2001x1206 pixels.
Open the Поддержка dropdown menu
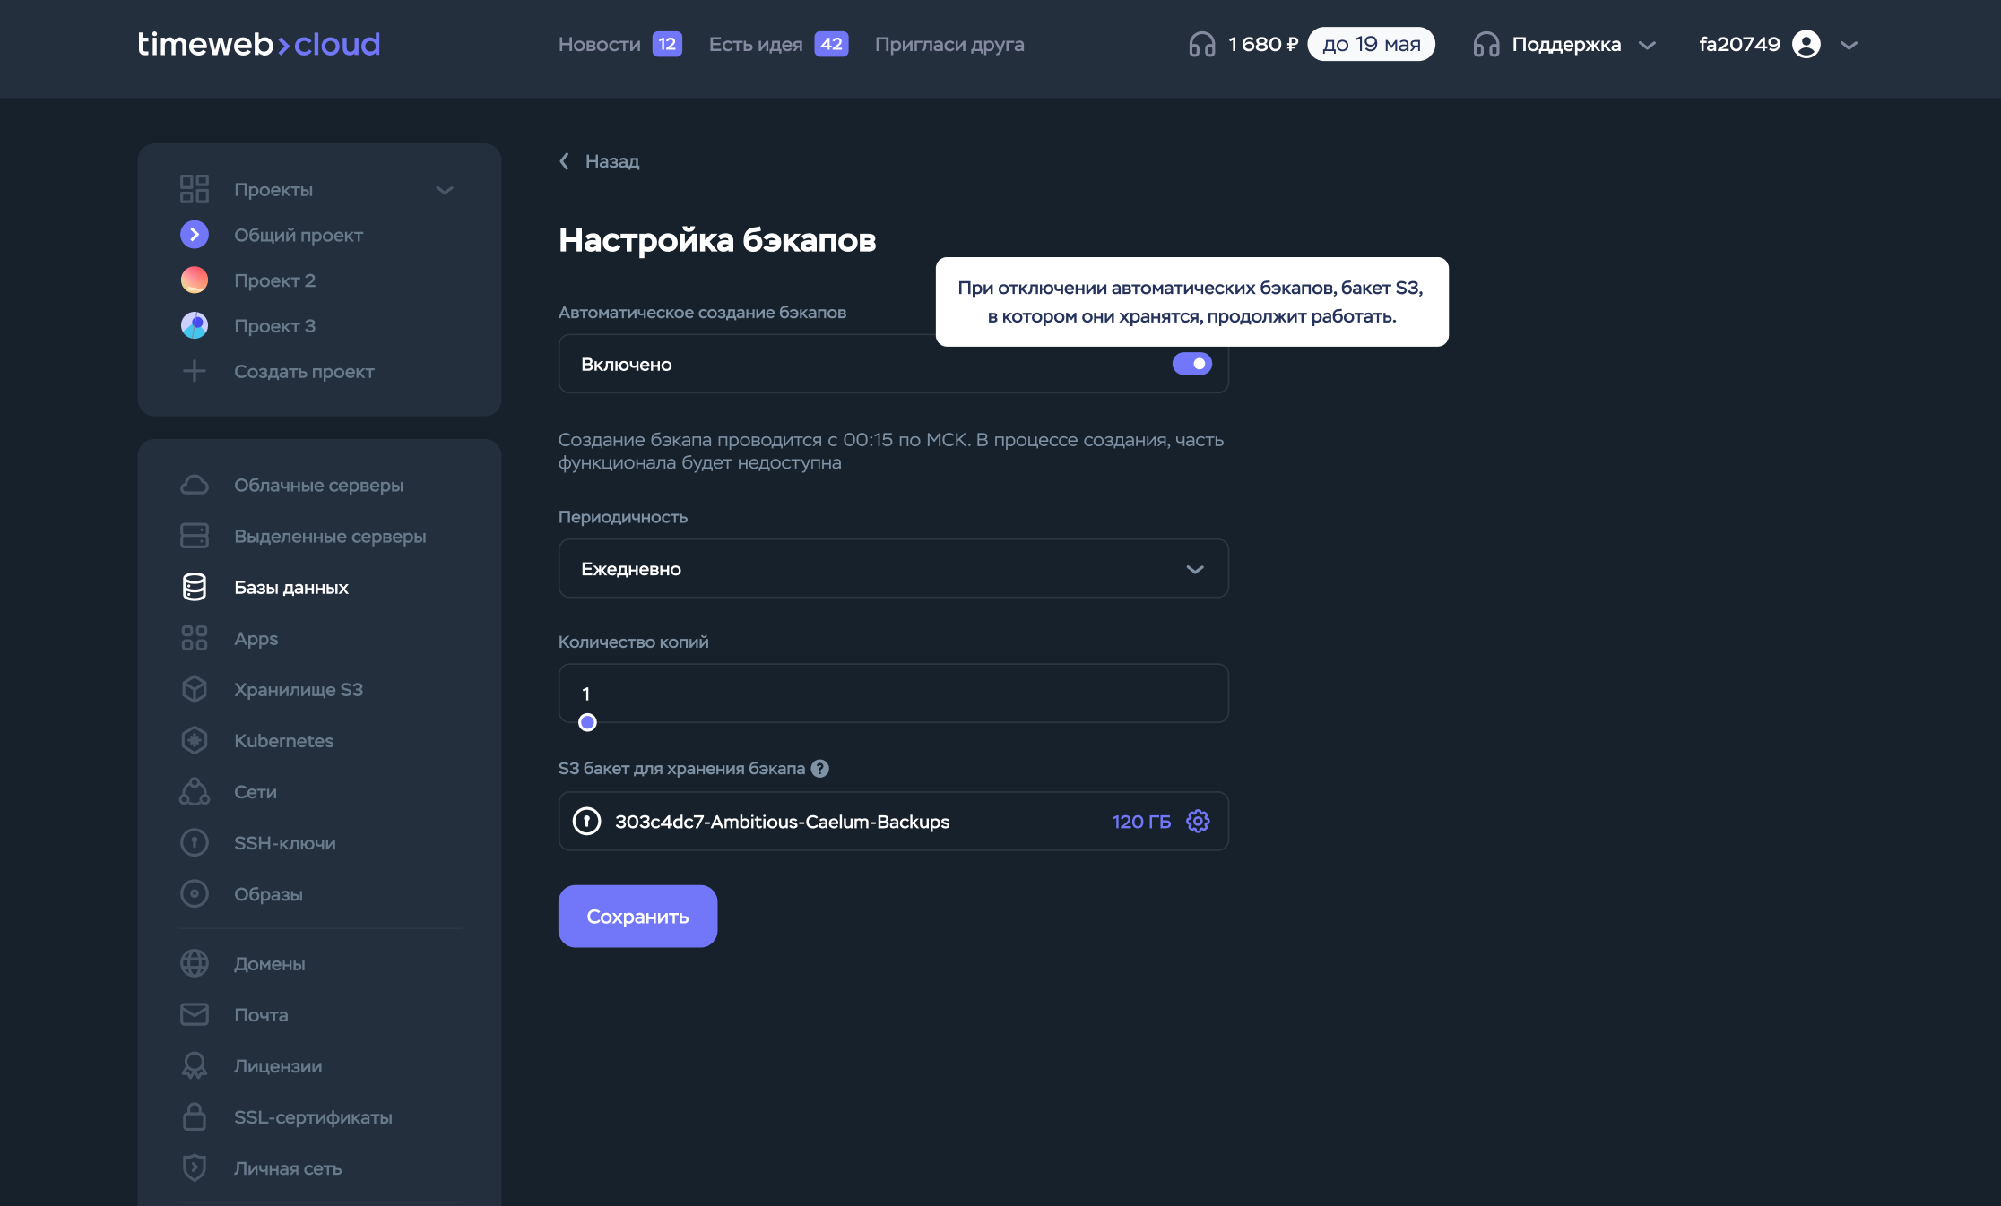click(x=1564, y=44)
